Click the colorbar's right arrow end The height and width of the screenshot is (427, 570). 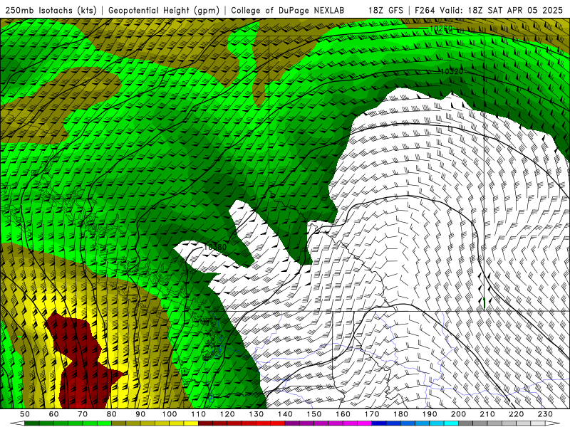[553, 423]
